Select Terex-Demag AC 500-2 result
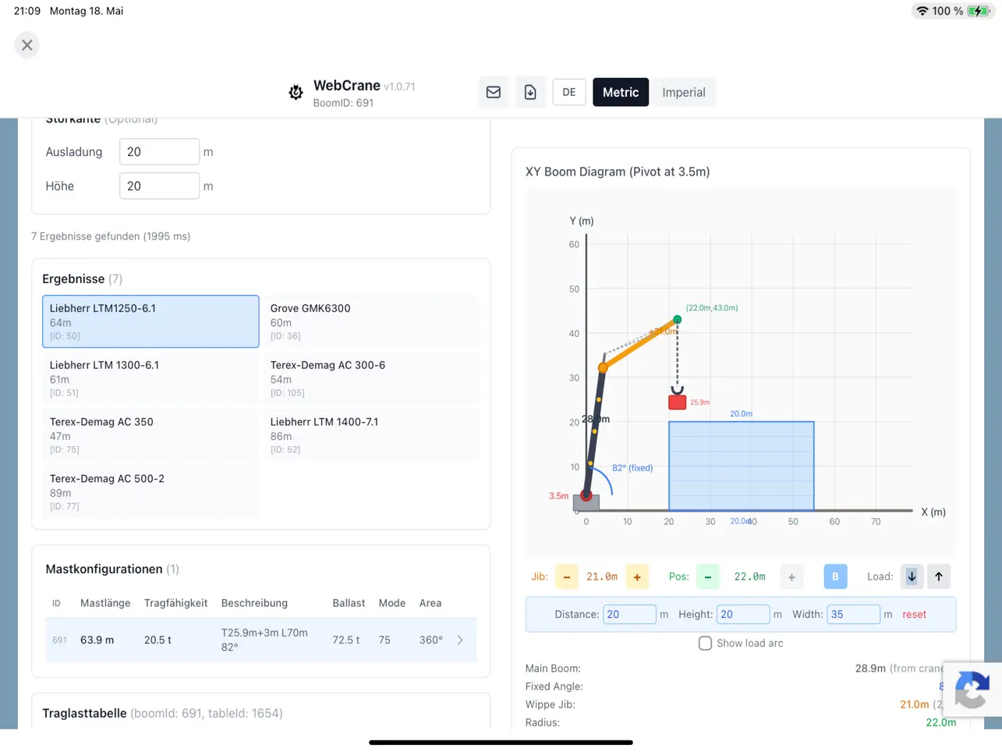Image resolution: width=1002 pixels, height=752 pixels. tap(150, 492)
